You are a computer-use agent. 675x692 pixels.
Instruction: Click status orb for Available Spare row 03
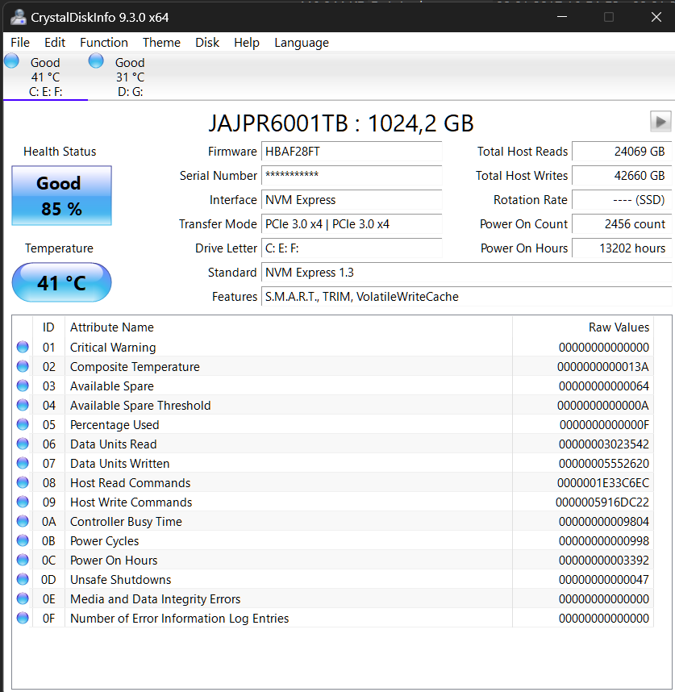point(23,386)
